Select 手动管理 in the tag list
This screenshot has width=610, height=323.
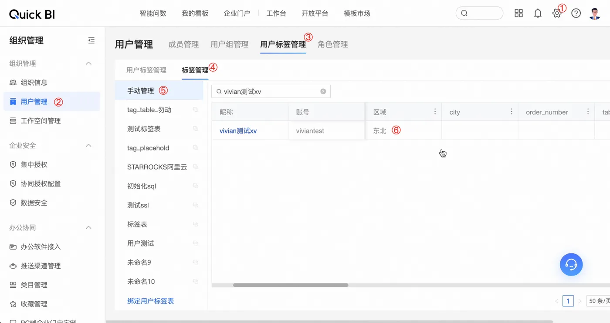[159, 90]
